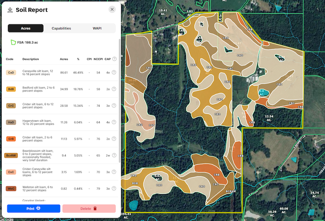This screenshot has width=325, height=221.
Task: Click the question mark beside Bedford silt loam
Action: [114, 89]
